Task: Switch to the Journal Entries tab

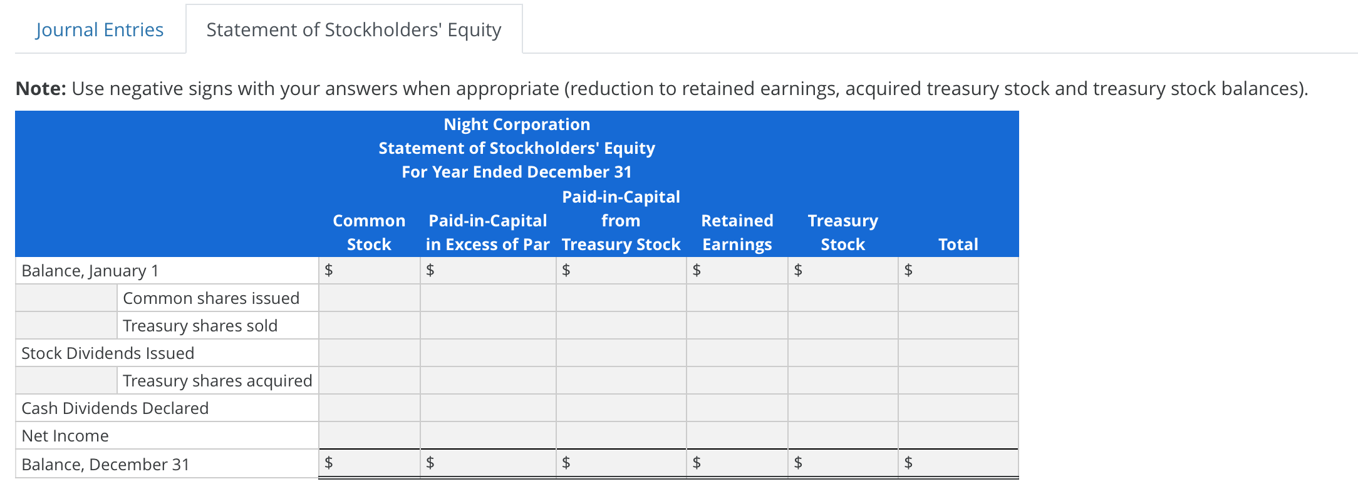Action: click(100, 29)
